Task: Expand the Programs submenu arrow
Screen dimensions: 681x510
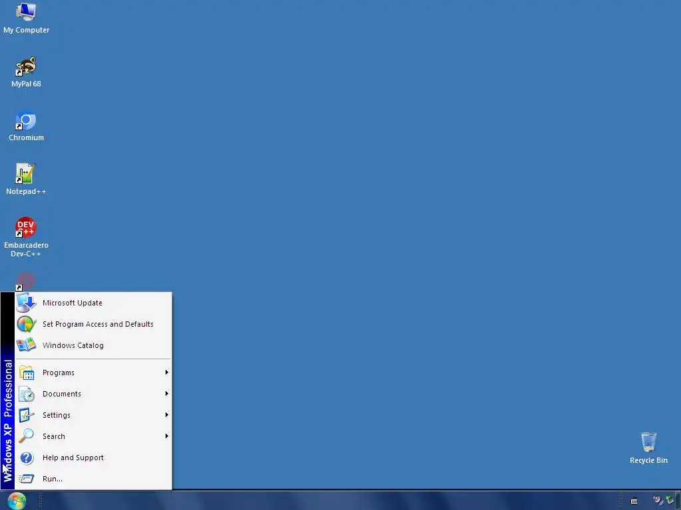Action: click(x=166, y=372)
